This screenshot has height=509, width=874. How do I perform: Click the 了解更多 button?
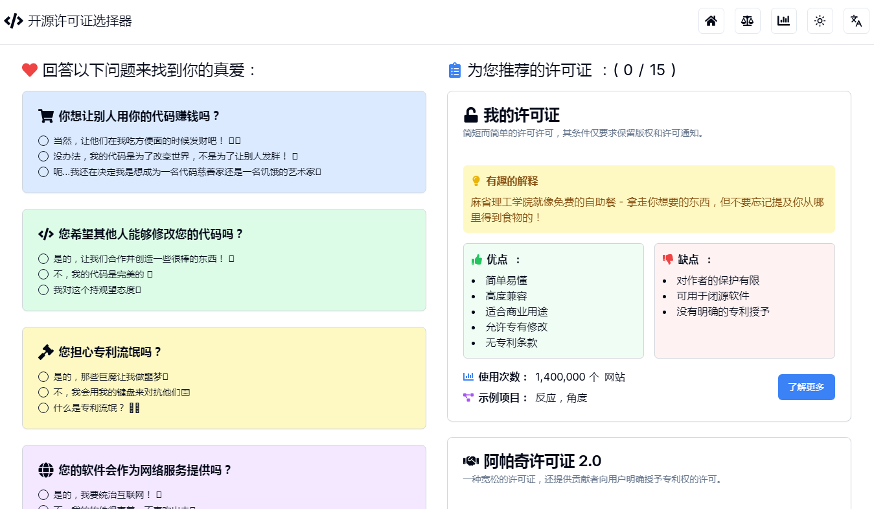[x=806, y=387]
